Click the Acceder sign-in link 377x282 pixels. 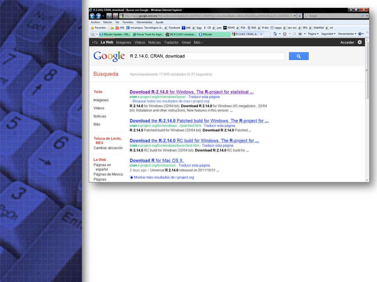pyautogui.click(x=347, y=42)
